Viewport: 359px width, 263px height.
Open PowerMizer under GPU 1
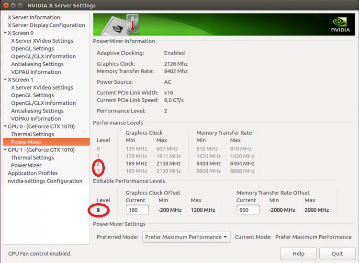click(x=26, y=165)
